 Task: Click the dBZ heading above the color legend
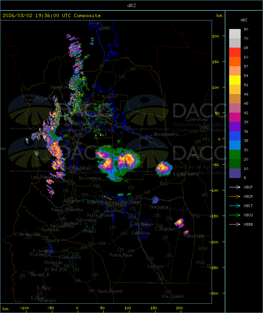tap(244, 20)
